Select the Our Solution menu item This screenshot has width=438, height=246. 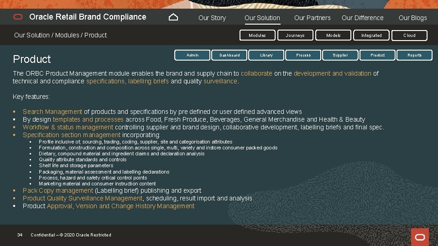point(262,18)
